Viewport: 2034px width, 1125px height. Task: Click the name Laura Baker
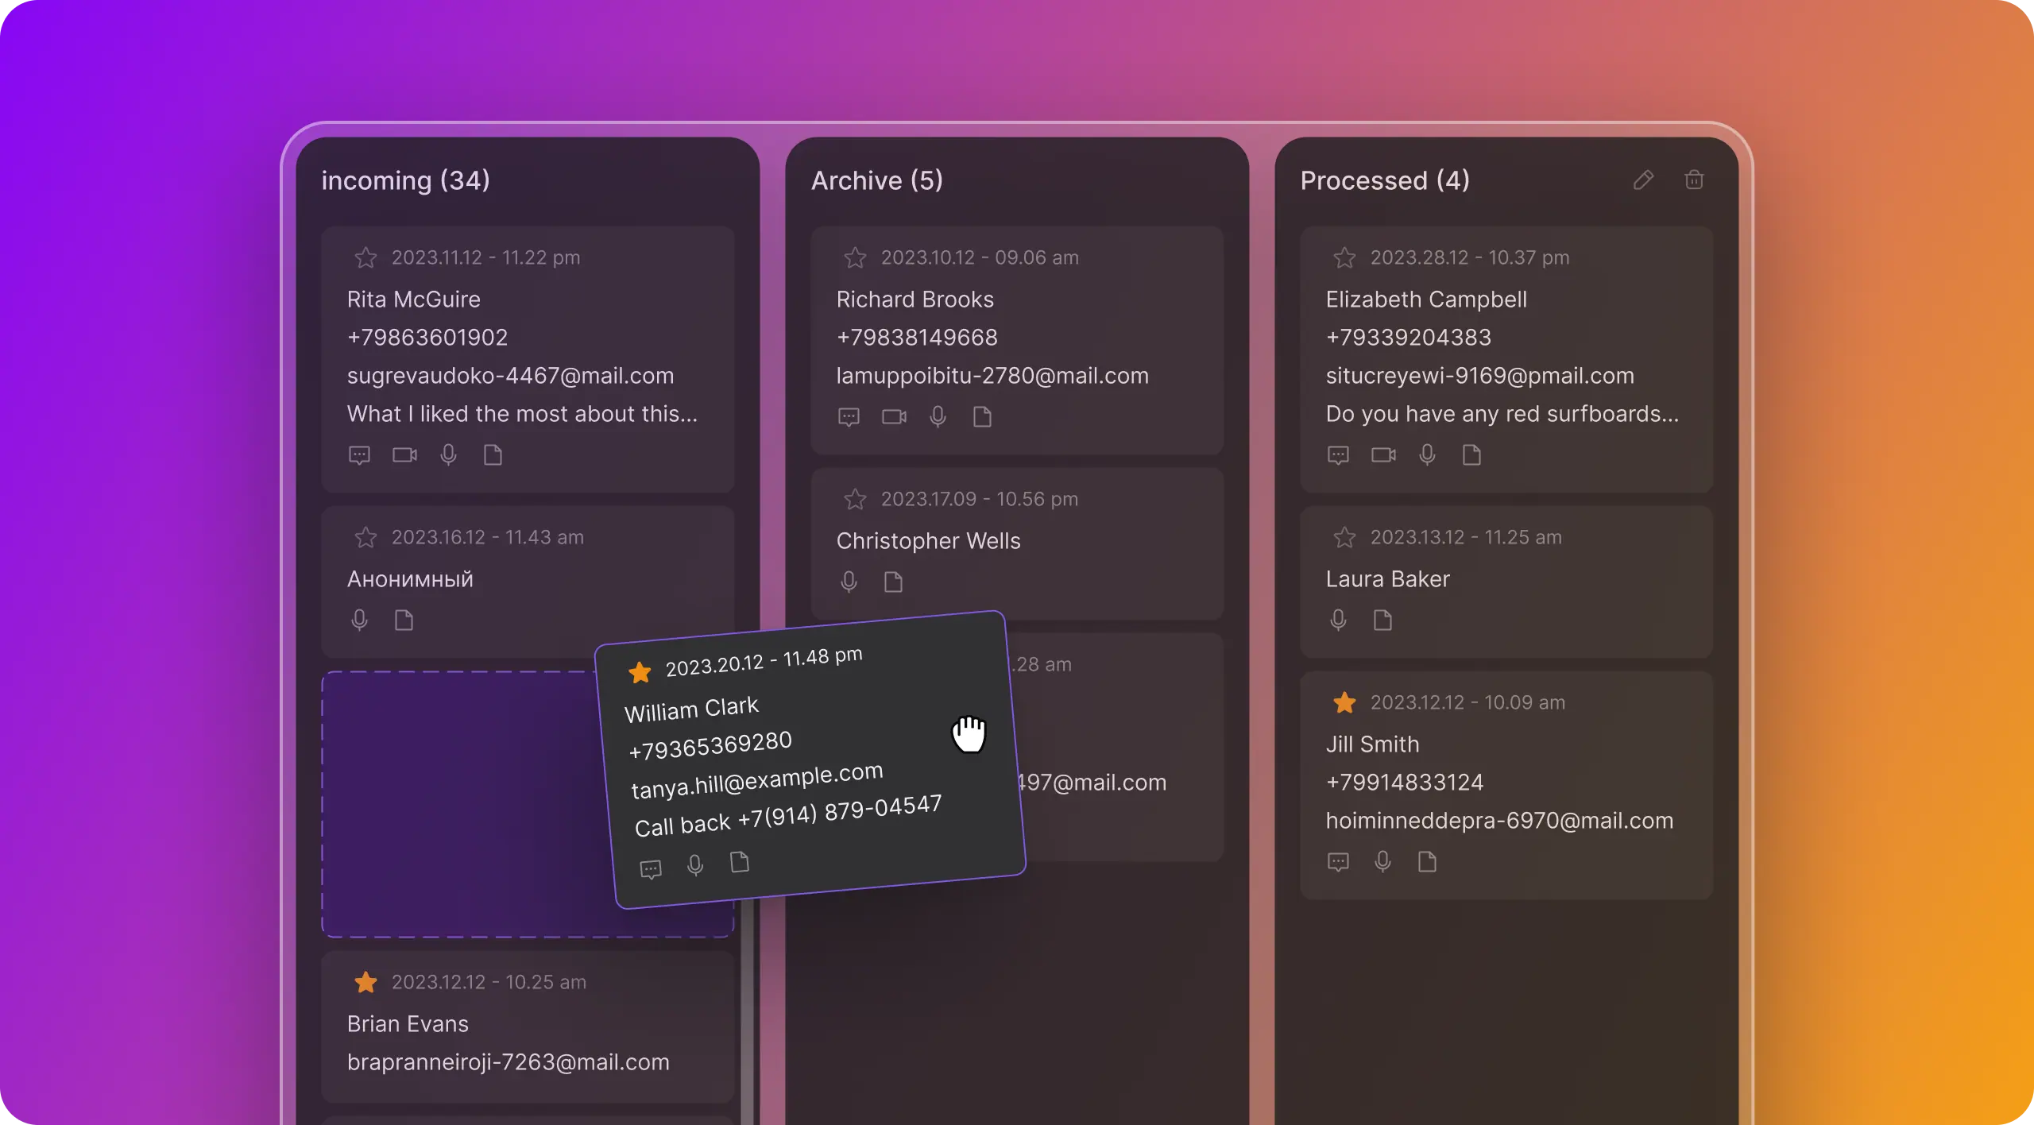(1387, 578)
